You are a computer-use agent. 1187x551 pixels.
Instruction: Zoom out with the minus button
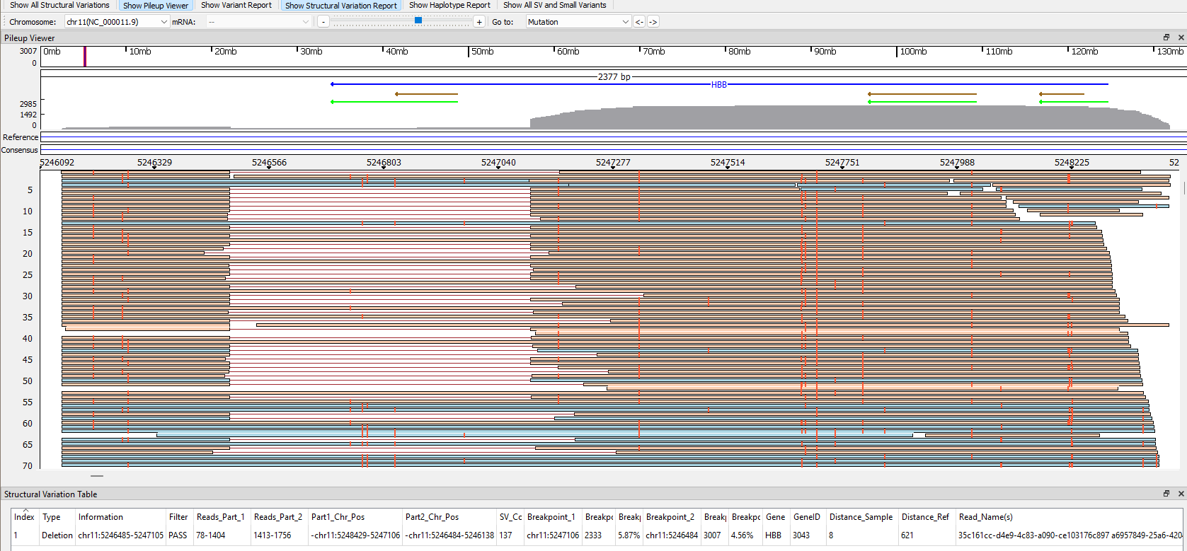(323, 22)
